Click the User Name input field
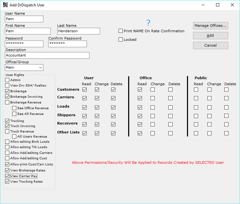 click(24, 19)
